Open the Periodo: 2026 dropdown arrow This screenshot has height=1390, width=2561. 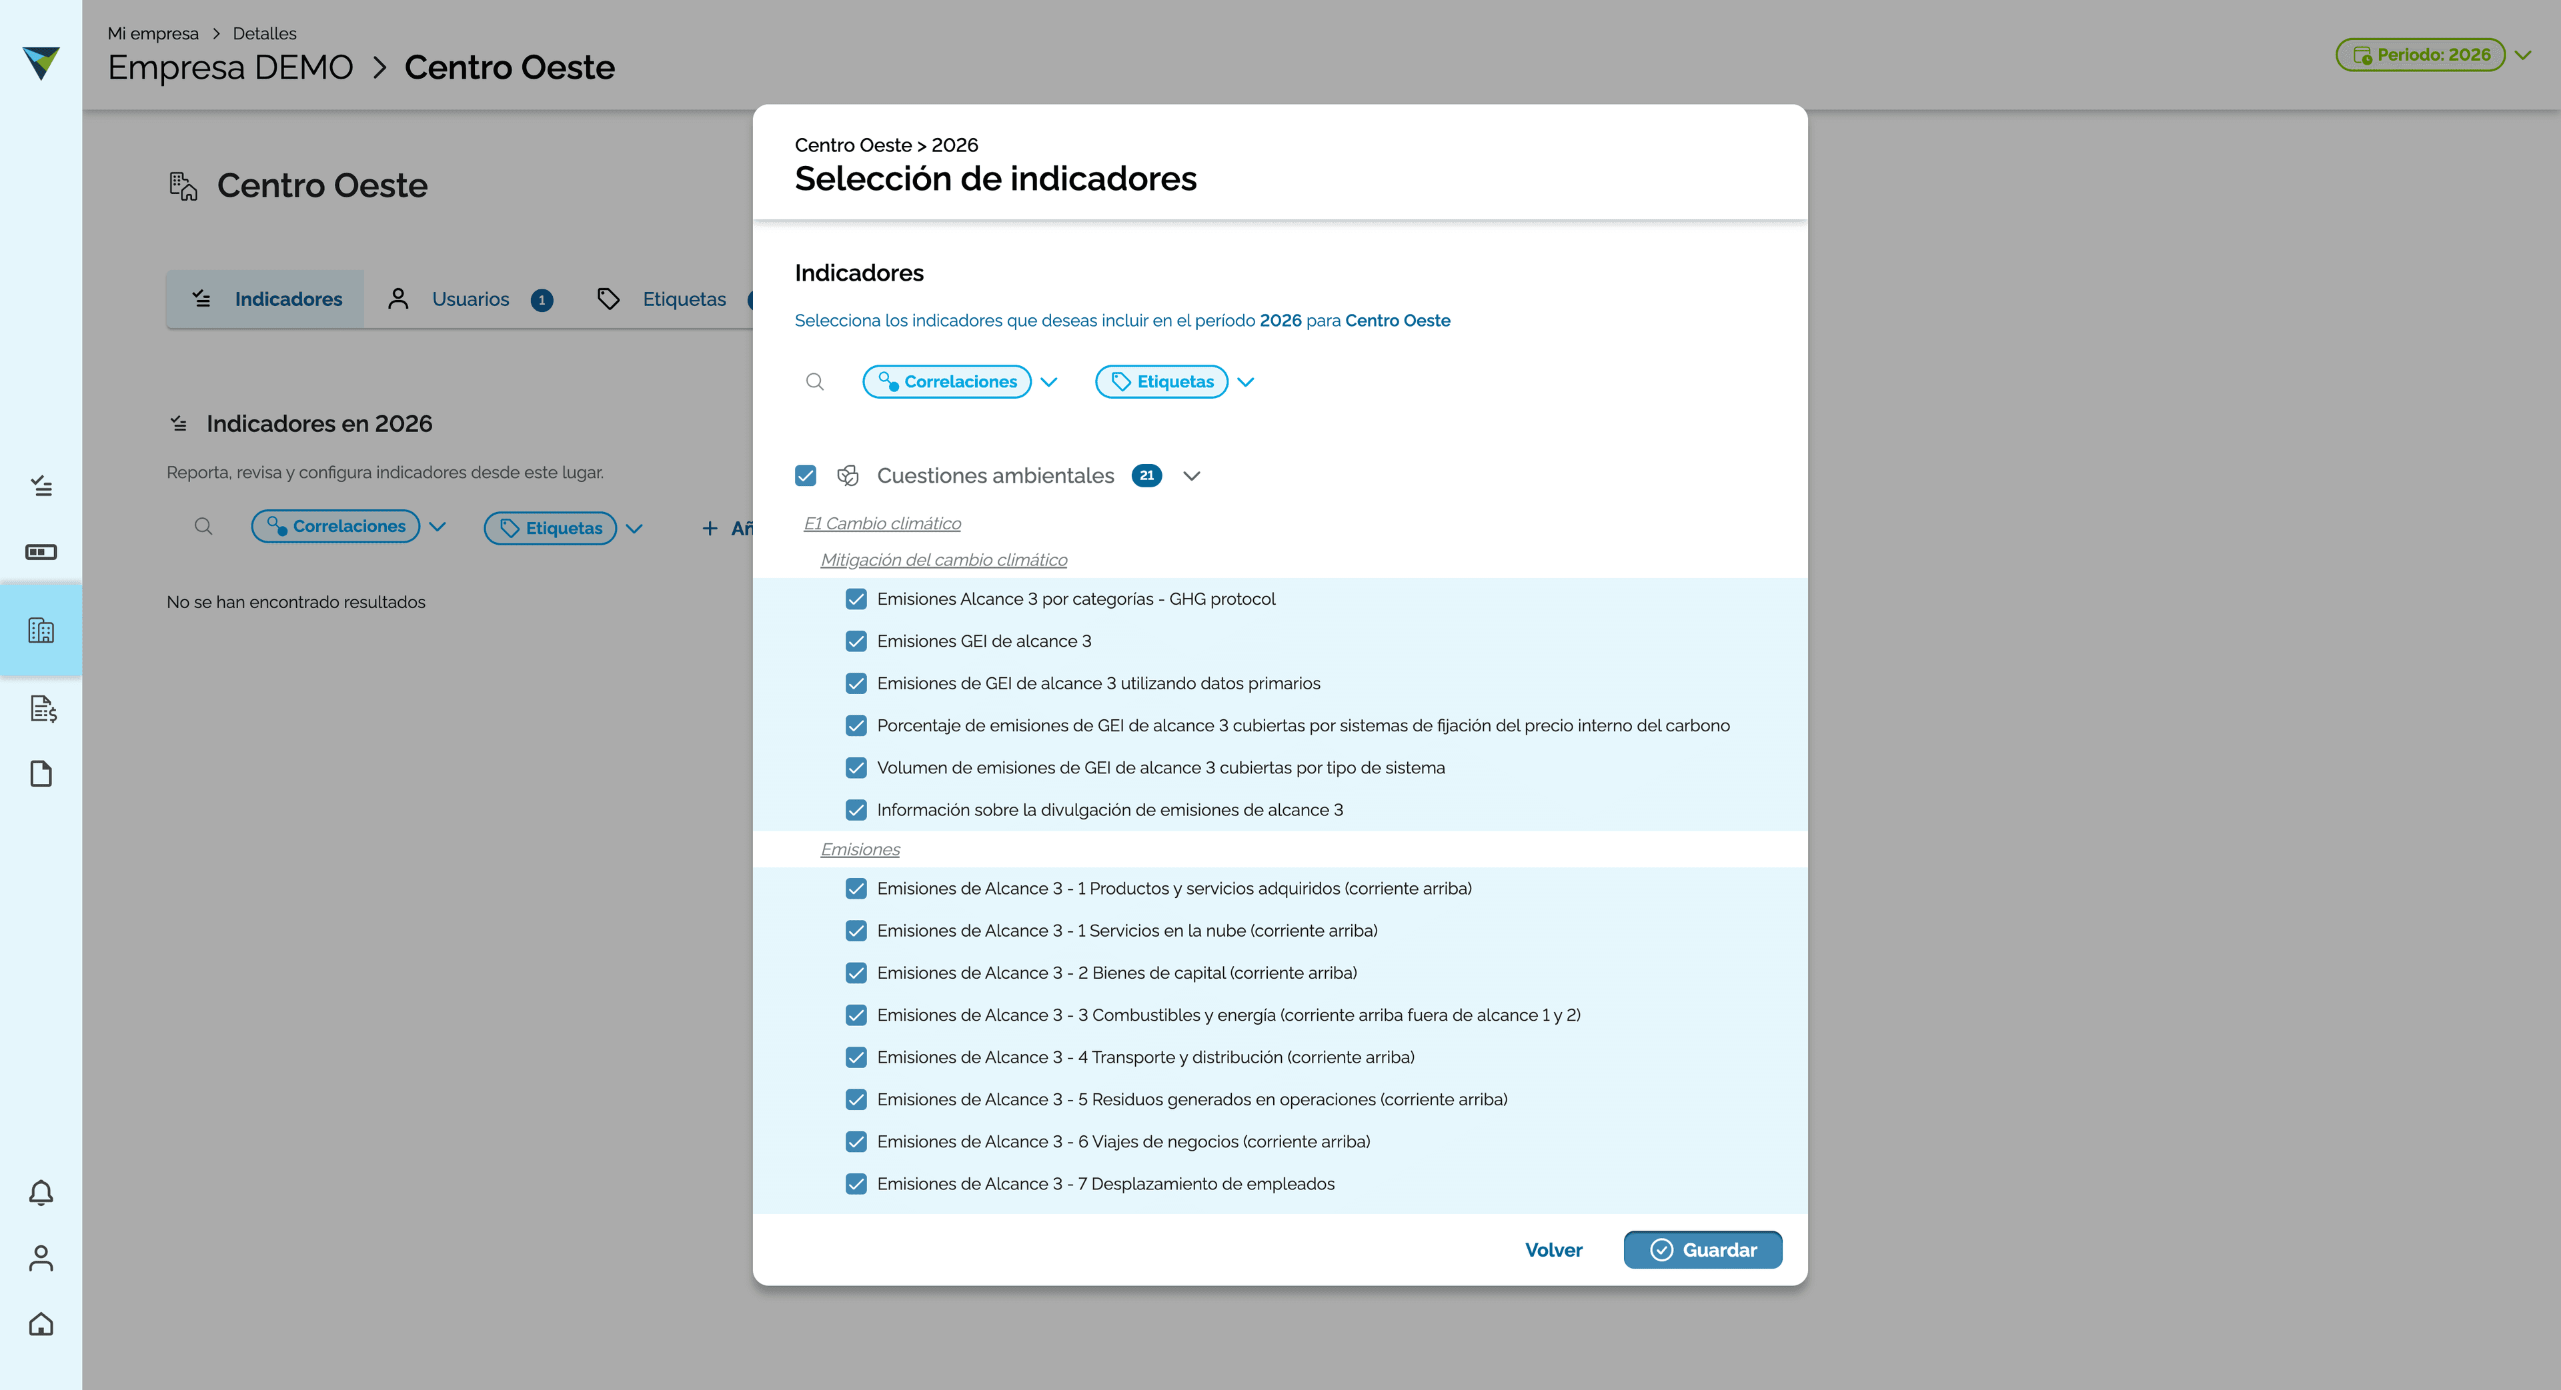coord(2523,55)
